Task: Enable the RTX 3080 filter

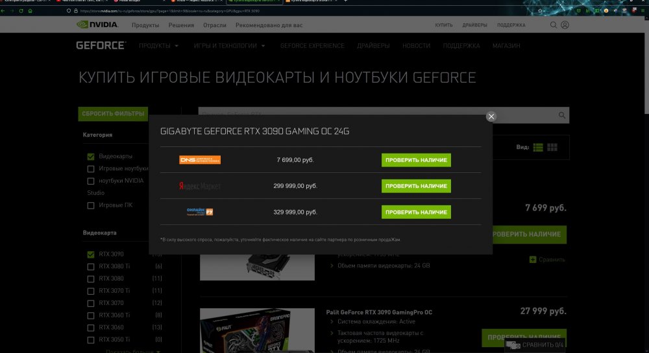Action: click(x=91, y=279)
